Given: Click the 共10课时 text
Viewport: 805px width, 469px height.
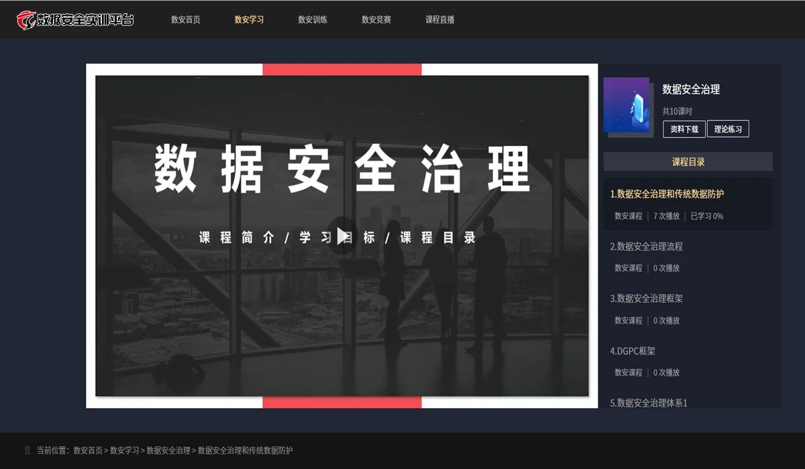Looking at the screenshot, I should (x=678, y=111).
